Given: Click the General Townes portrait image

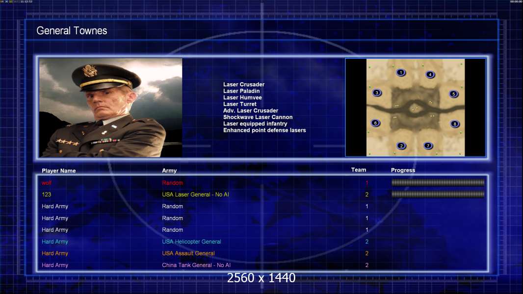Looking at the screenshot, I should [111, 107].
